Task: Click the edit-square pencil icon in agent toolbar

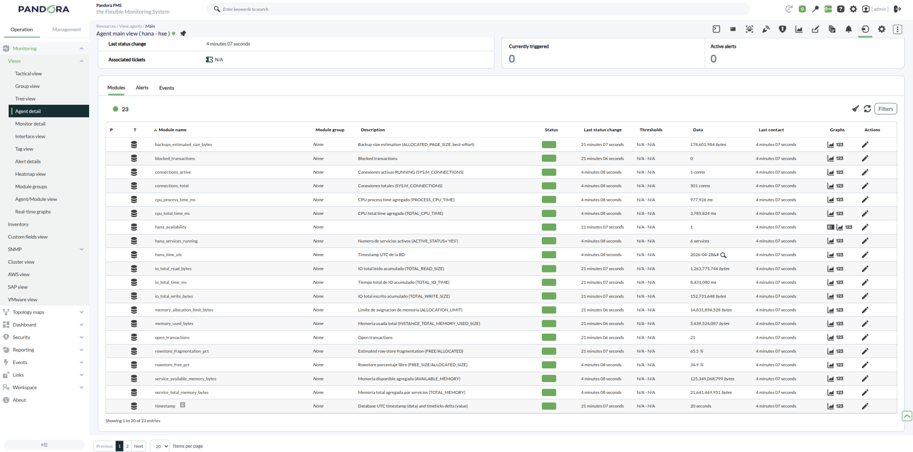Action: pyautogui.click(x=816, y=29)
